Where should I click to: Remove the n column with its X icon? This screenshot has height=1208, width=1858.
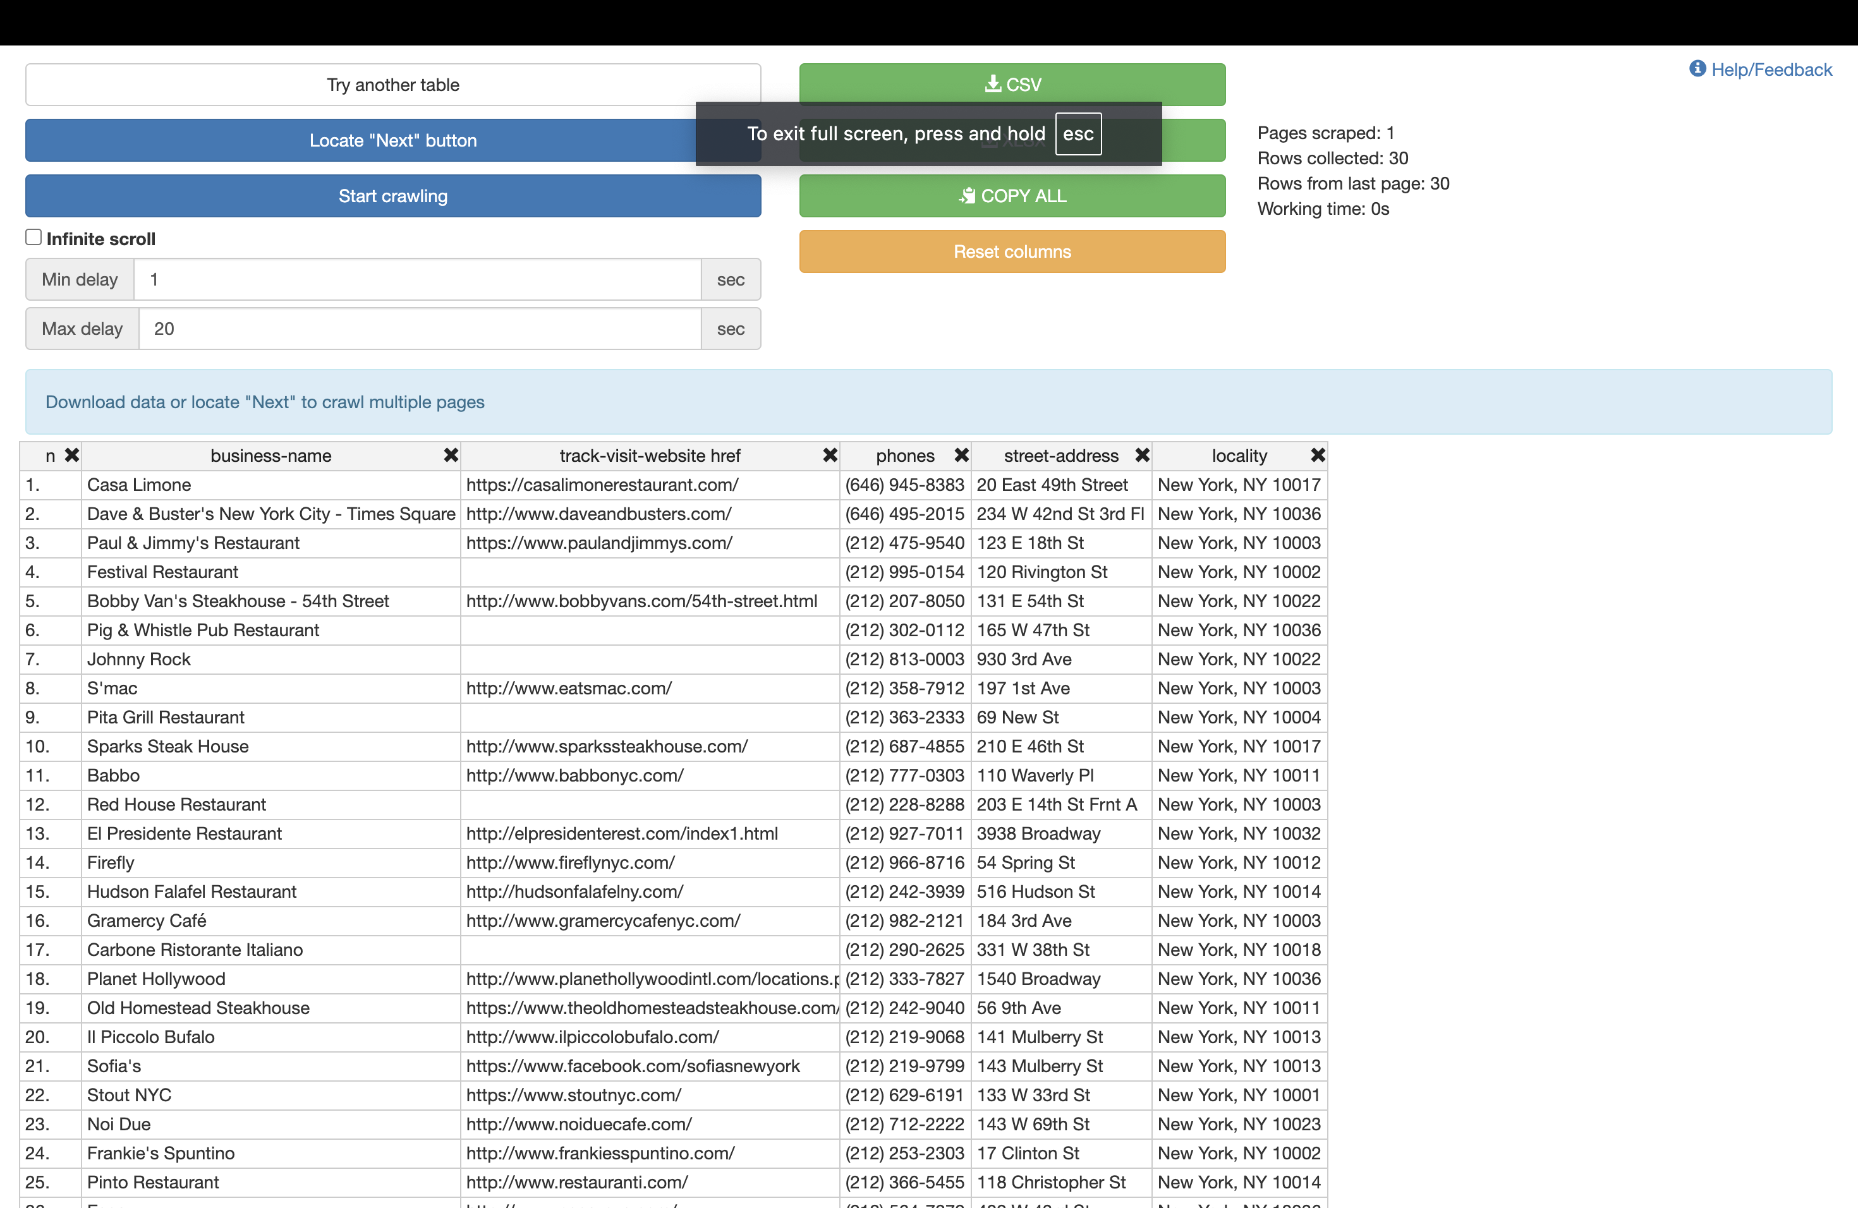click(72, 455)
